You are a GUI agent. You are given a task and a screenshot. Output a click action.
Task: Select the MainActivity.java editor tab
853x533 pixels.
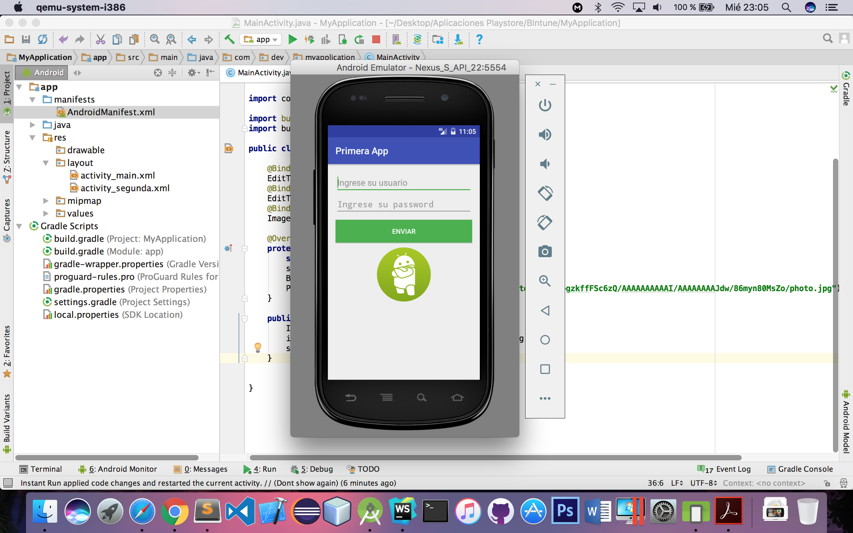coord(258,73)
